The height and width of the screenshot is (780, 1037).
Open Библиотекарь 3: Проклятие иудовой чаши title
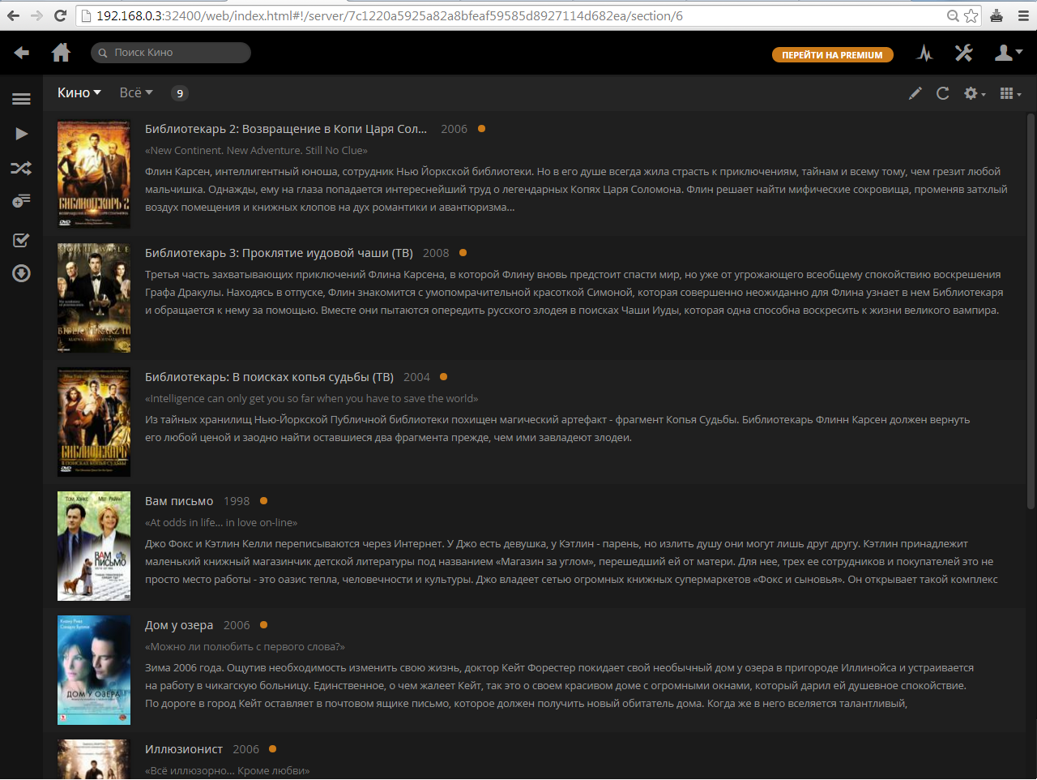[x=279, y=253]
